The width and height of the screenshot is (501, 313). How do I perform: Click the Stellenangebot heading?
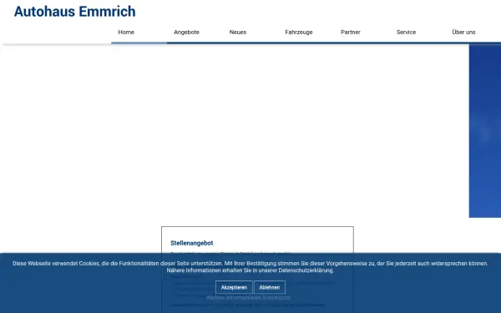pos(192,243)
